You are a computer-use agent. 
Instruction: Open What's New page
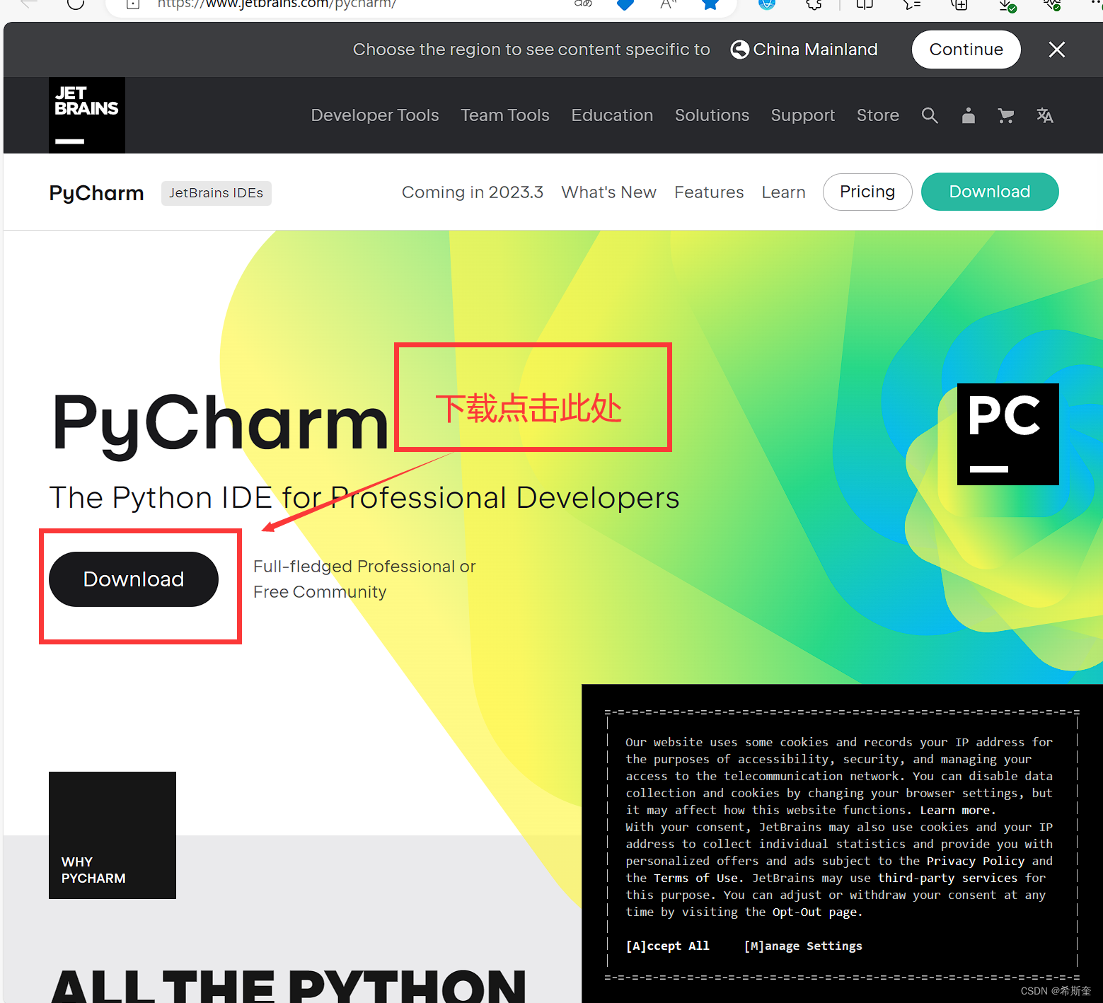point(609,192)
